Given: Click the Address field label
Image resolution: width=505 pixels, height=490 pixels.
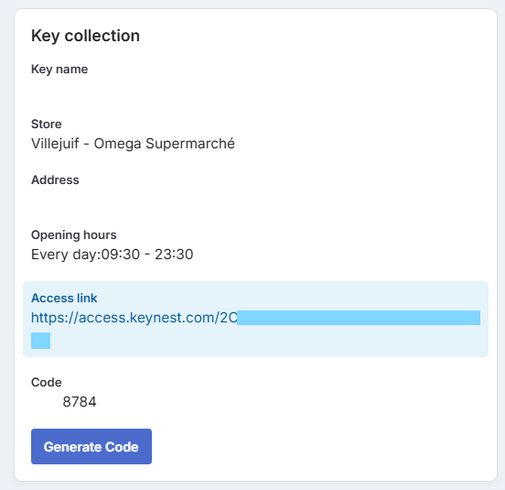Looking at the screenshot, I should (x=55, y=180).
